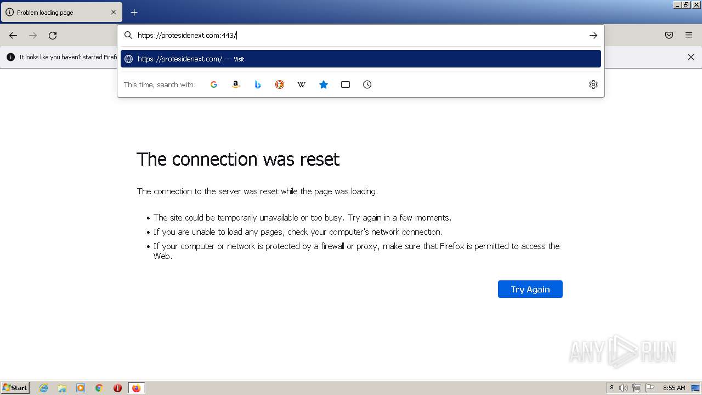This screenshot has height=395, width=702.
Task: Open media player from taskbar
Action: [81, 388]
